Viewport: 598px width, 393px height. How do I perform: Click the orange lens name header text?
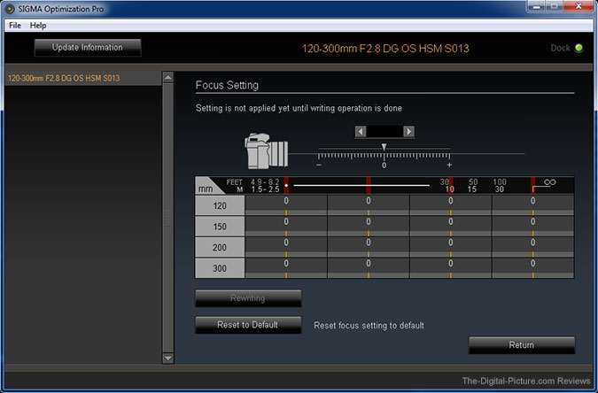pos(385,49)
